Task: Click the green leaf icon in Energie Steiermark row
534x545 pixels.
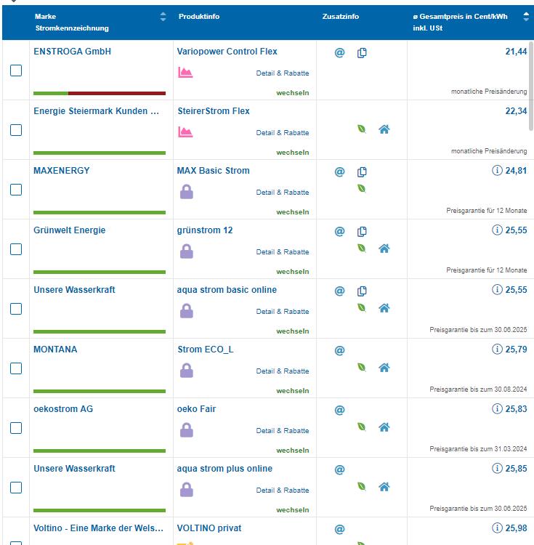Action: [362, 129]
